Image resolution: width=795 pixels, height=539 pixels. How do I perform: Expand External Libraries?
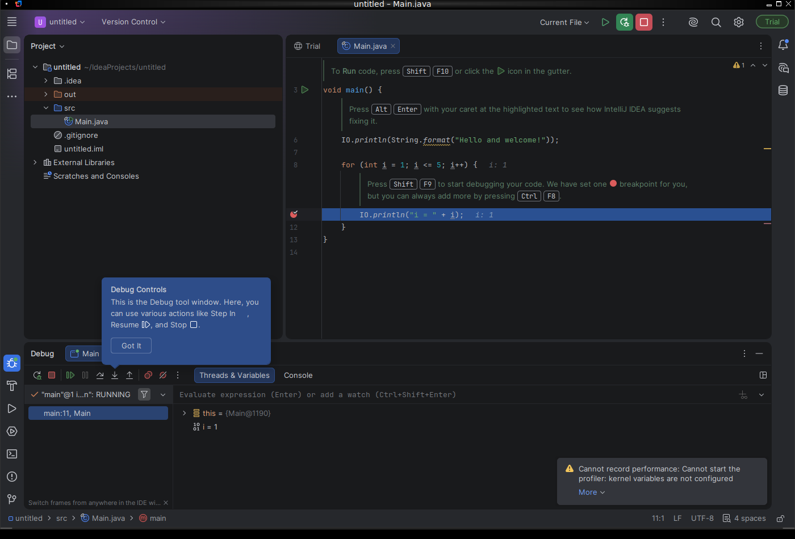click(x=35, y=162)
